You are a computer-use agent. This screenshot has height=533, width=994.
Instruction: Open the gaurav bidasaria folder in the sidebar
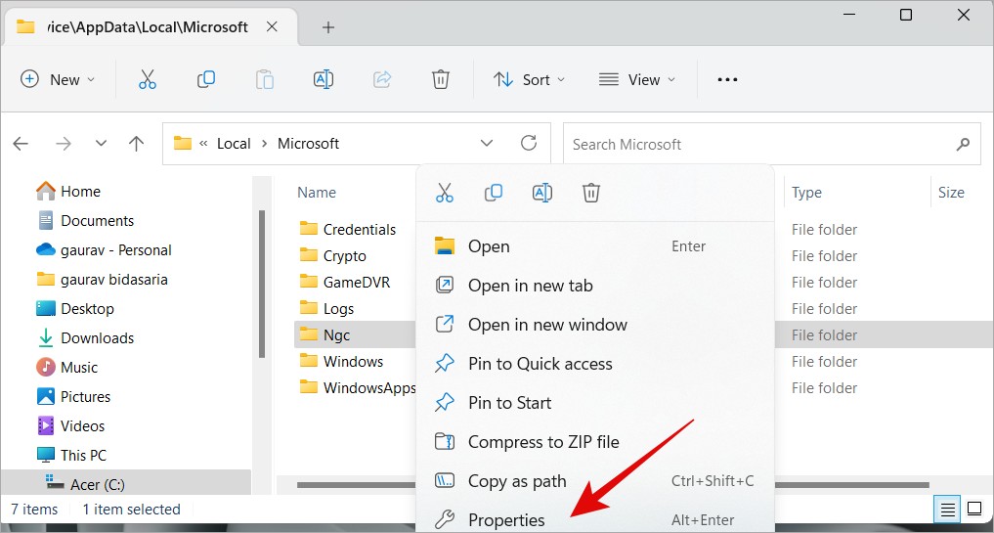coord(102,279)
